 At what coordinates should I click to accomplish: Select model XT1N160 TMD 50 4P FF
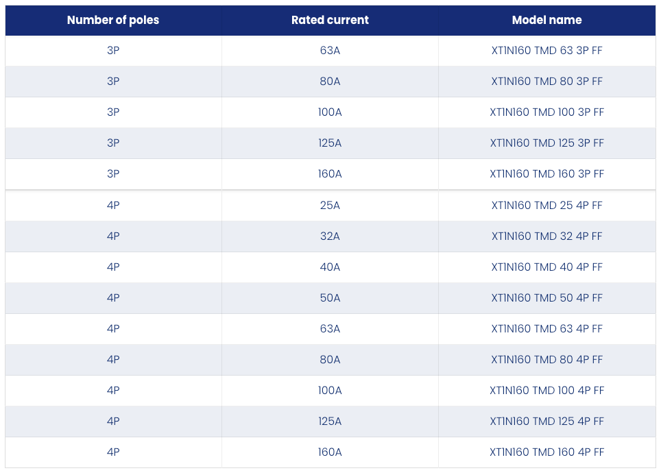click(x=546, y=297)
